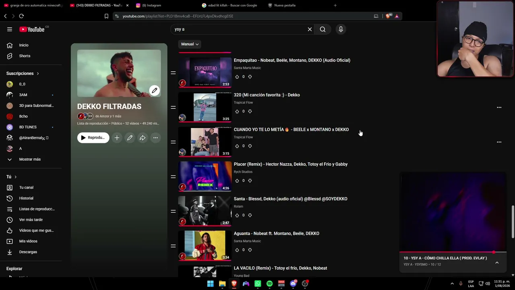Like the Aguanta - Nobeat video
This screenshot has width=515, height=290.
(237, 250)
